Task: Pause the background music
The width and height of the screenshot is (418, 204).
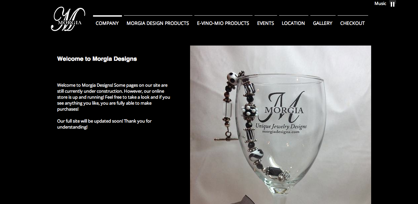Action: [392, 4]
